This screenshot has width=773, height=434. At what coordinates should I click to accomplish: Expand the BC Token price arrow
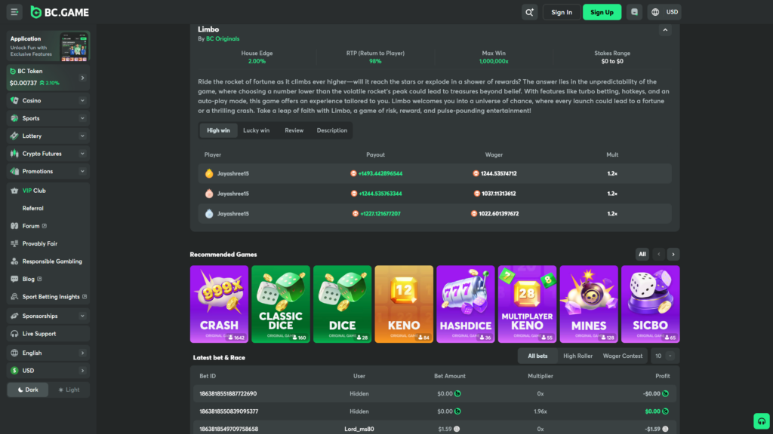pyautogui.click(x=82, y=78)
